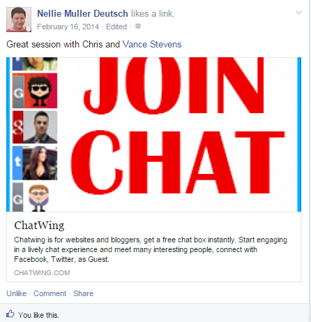The image size is (311, 322).
Task: Open the ChatWing link title
Action: coord(39,226)
